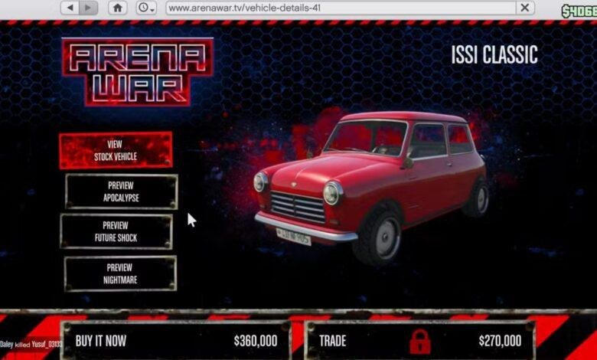Open the browser home page icon
The width and height of the screenshot is (597, 360).
pos(118,8)
